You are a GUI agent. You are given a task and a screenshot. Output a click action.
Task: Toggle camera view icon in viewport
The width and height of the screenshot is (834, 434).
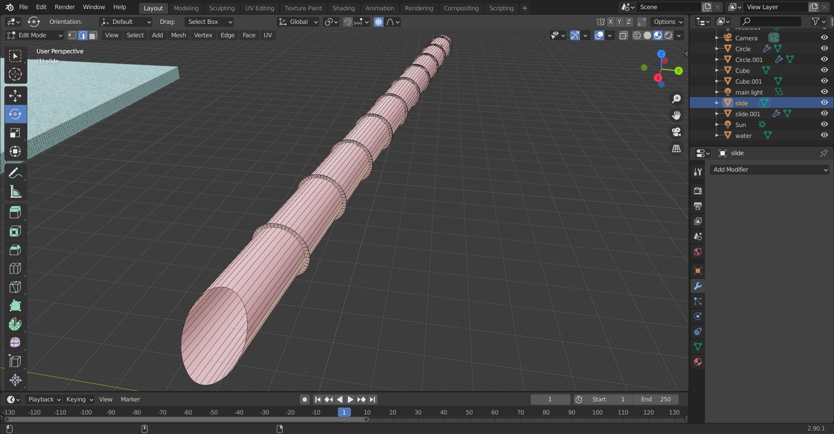pyautogui.click(x=676, y=132)
